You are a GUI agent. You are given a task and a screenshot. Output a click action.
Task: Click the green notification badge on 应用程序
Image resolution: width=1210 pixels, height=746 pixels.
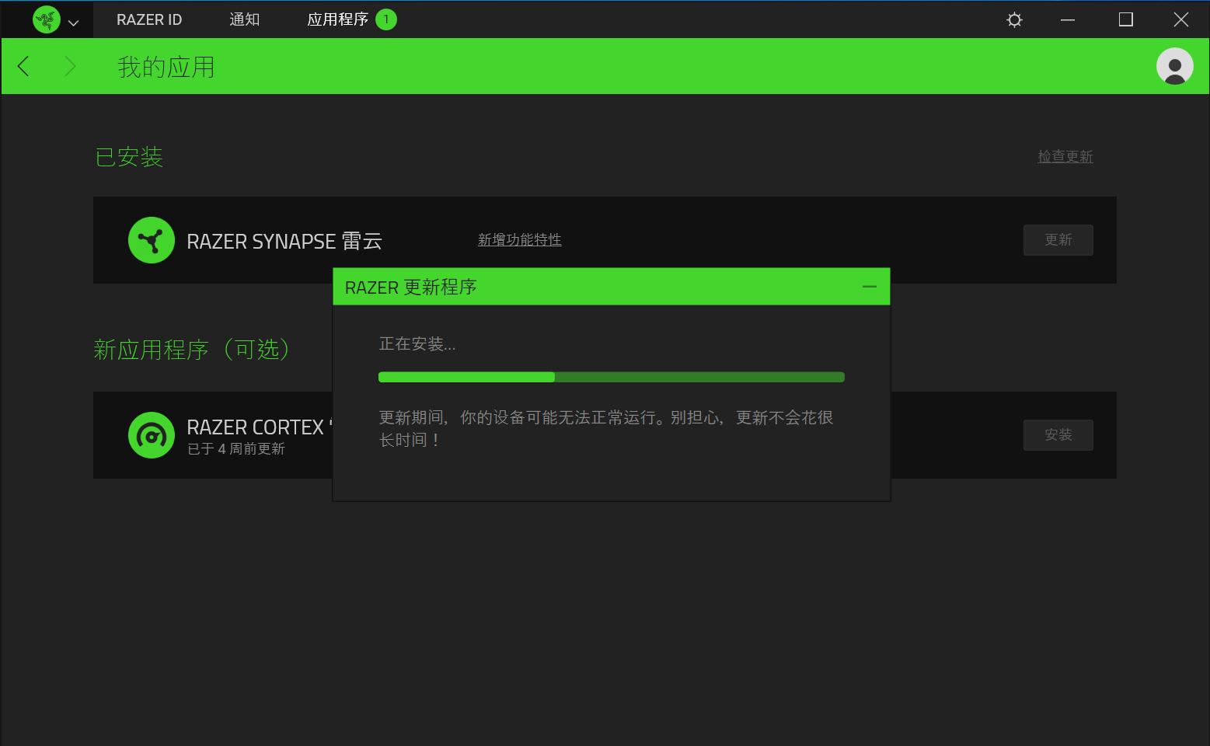pyautogui.click(x=386, y=19)
